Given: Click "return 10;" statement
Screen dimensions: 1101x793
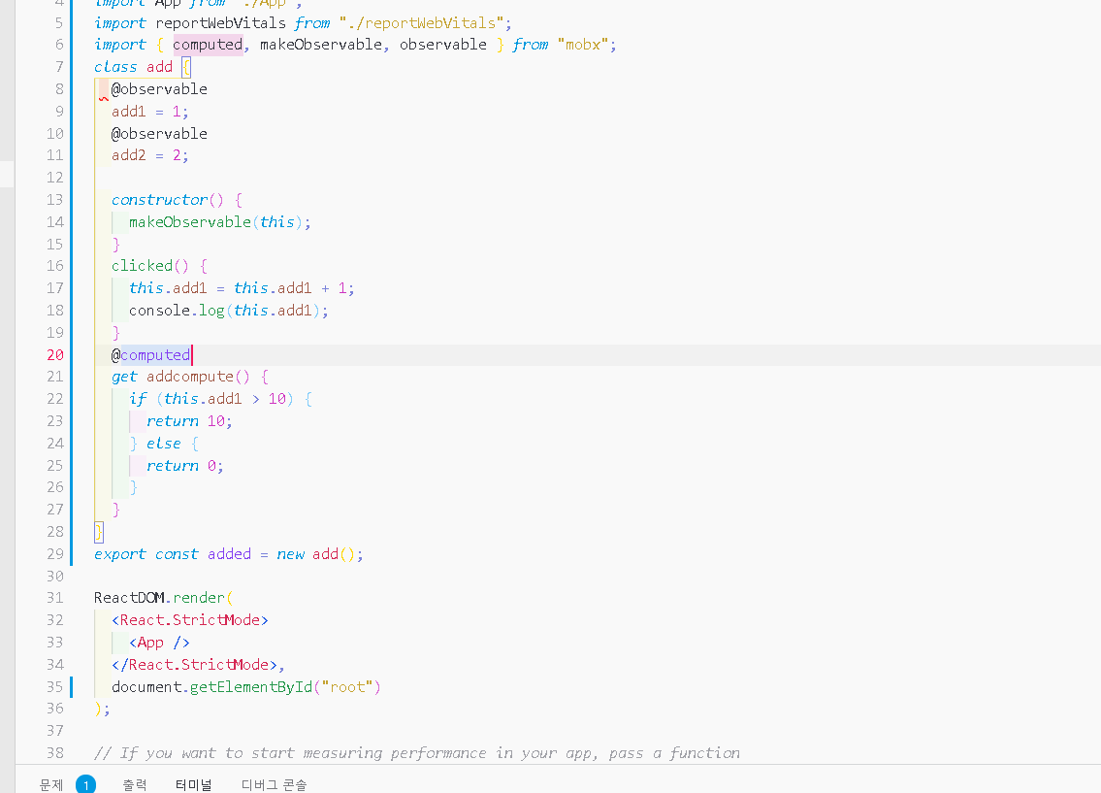Looking at the screenshot, I should coord(189,421).
